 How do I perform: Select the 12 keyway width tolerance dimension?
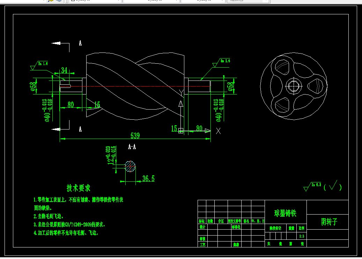coord(111,155)
